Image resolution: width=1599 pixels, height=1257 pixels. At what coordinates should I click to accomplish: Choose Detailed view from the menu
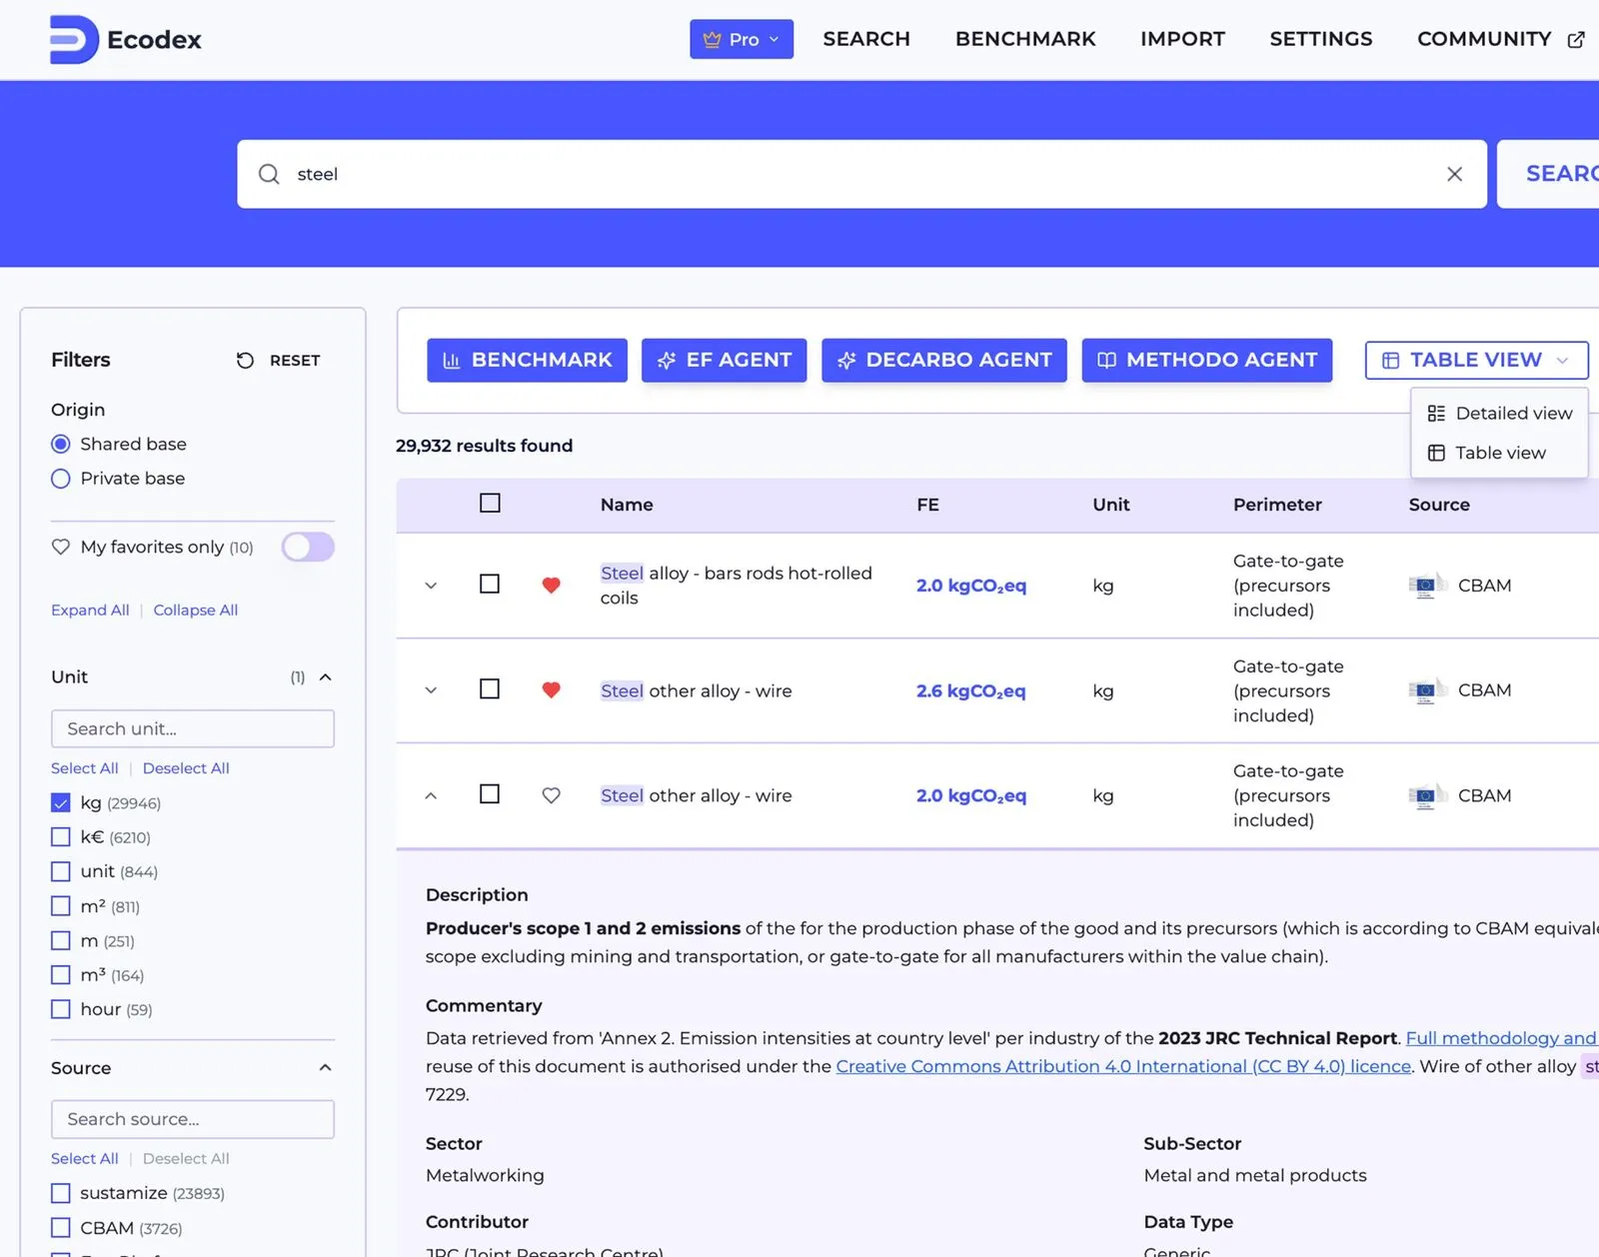pos(1499,413)
